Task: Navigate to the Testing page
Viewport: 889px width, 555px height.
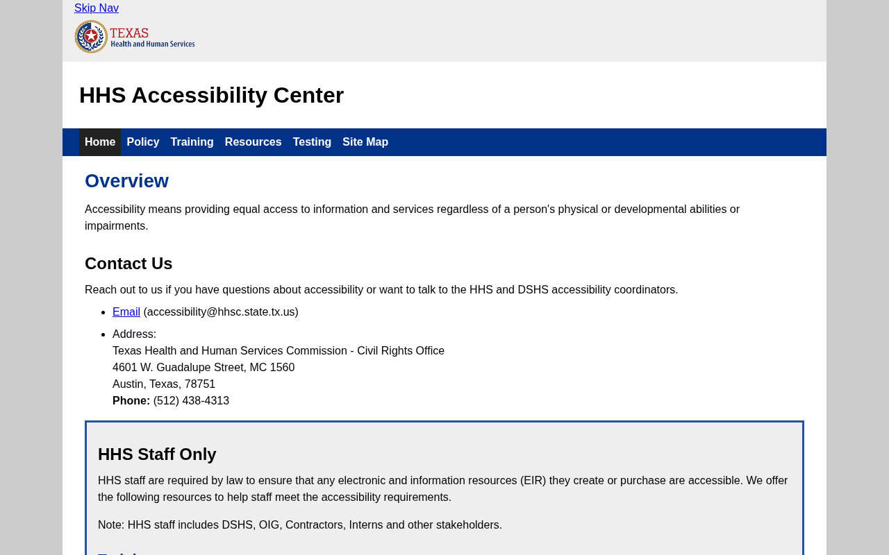Action: click(x=312, y=142)
